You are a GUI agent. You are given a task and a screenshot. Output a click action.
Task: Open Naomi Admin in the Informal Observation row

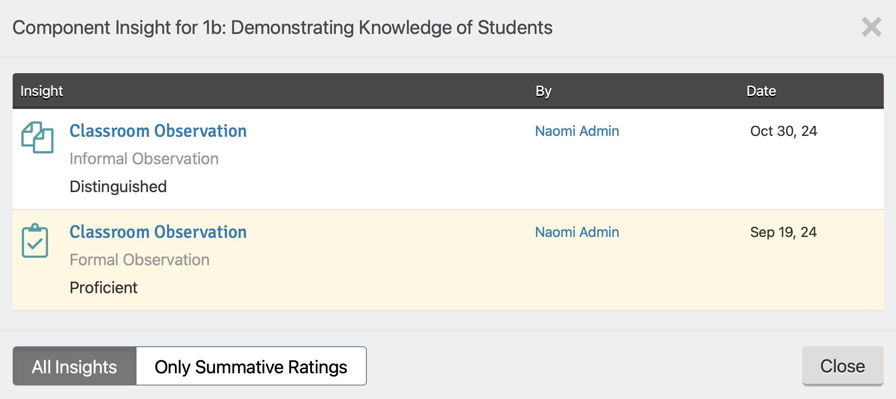pyautogui.click(x=577, y=131)
